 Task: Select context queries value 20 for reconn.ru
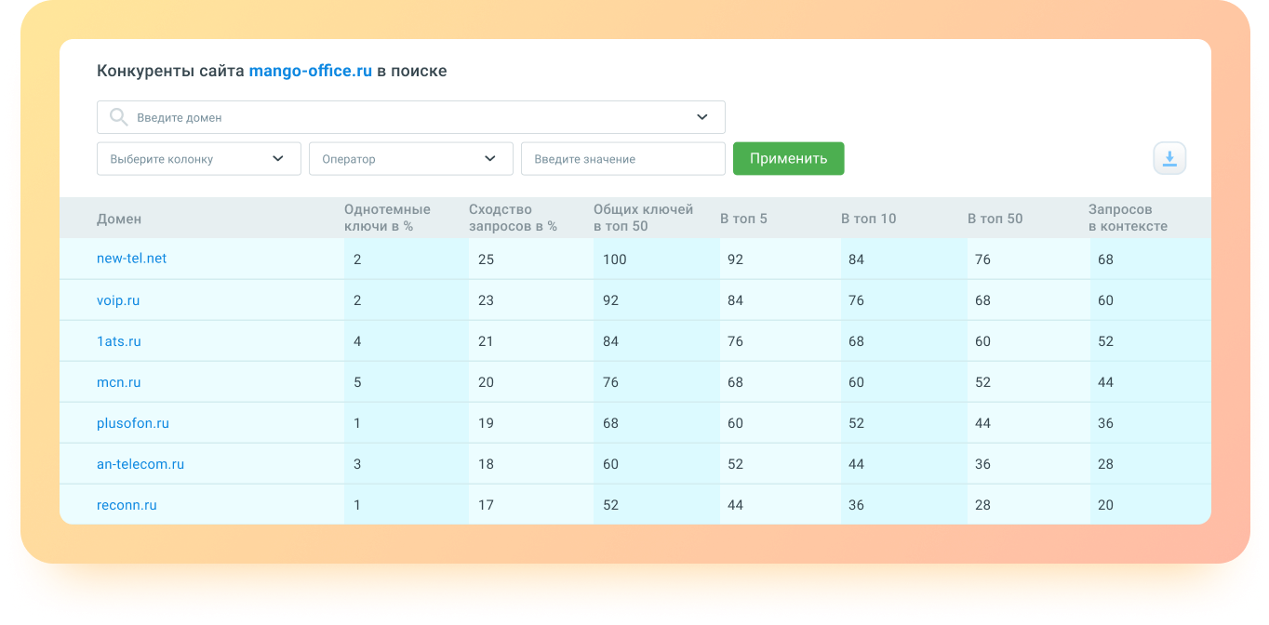[1105, 505]
